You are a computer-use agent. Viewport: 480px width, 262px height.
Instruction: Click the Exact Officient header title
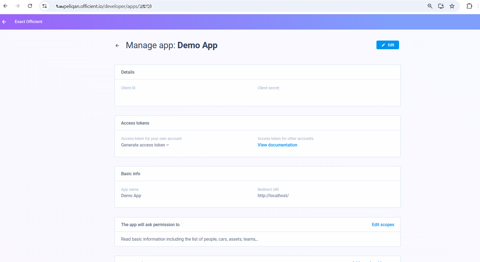click(28, 22)
